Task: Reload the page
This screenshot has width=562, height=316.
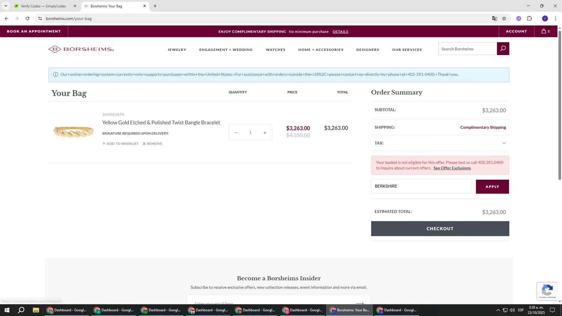Action: click(27, 18)
